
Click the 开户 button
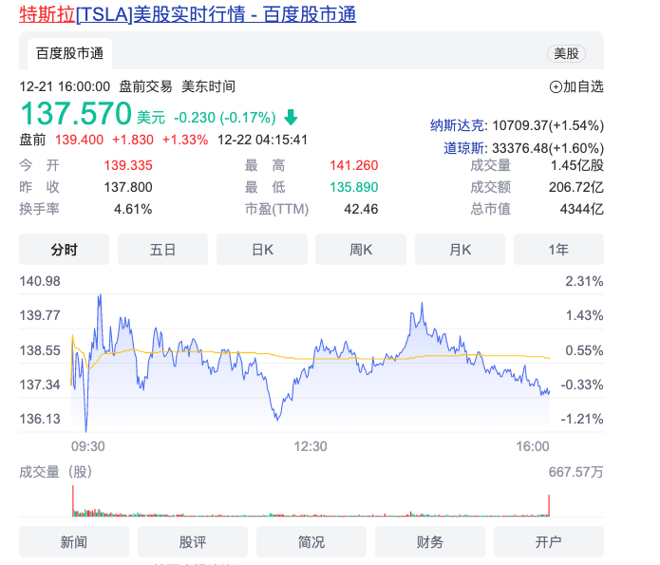[549, 542]
